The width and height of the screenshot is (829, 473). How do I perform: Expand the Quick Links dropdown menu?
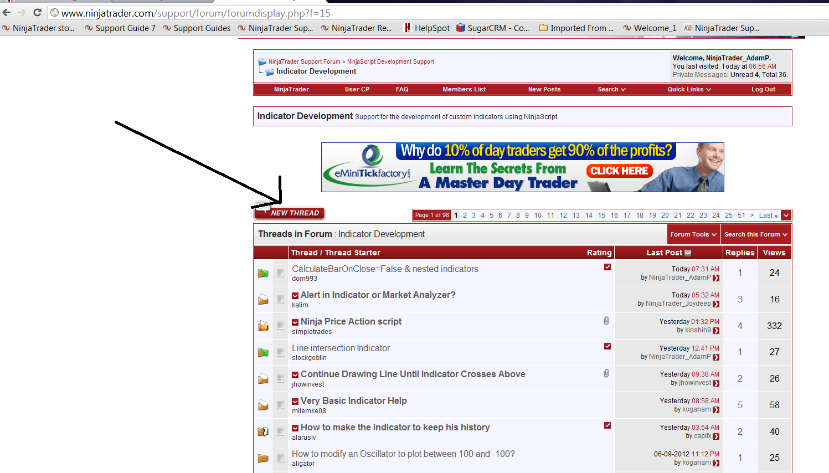pos(689,89)
